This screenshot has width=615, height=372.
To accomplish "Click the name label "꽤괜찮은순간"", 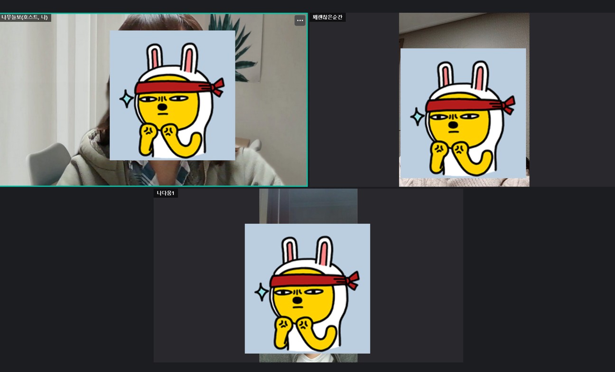I will point(327,18).
